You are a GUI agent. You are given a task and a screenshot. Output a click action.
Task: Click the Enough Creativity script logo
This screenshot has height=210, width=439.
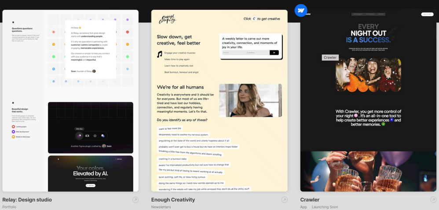pyautogui.click(x=167, y=19)
